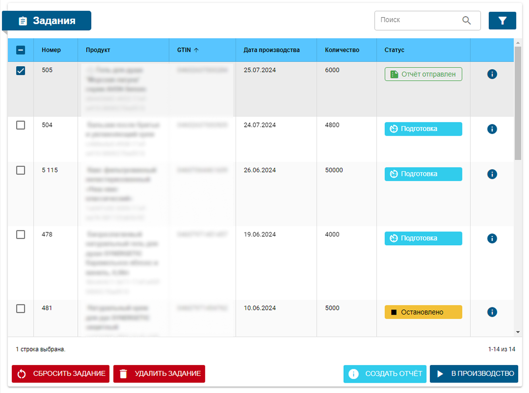Click the play icon on В производство
The width and height of the screenshot is (529, 393).
(x=438, y=373)
